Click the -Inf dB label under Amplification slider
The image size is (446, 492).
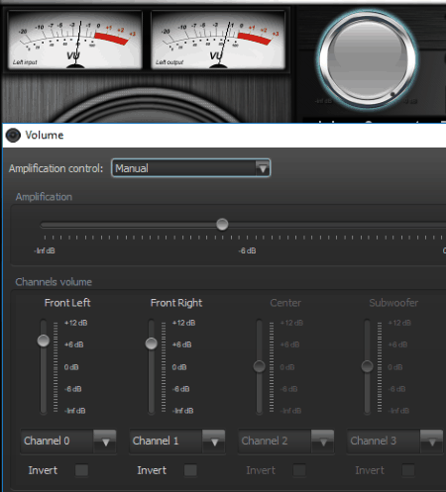[x=45, y=250]
